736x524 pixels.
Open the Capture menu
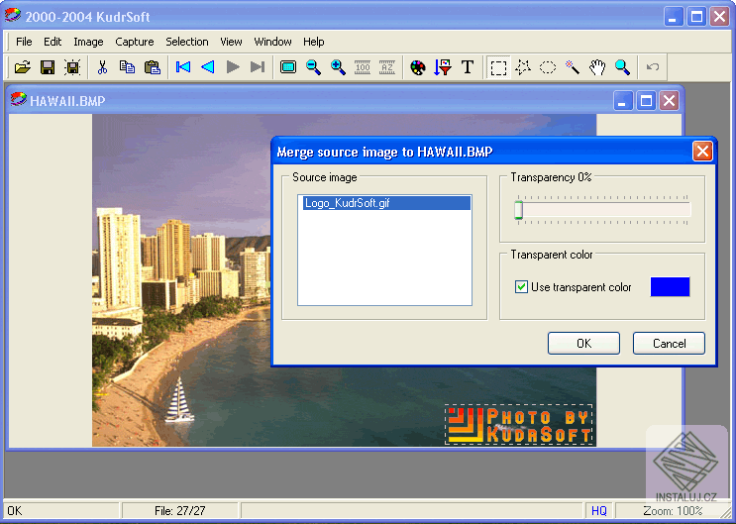pyautogui.click(x=135, y=42)
